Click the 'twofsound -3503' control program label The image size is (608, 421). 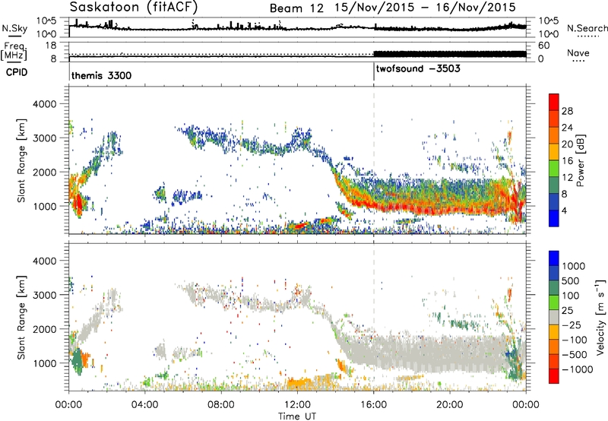click(419, 68)
